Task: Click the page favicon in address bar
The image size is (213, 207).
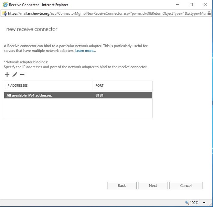Action: (x=4, y=14)
